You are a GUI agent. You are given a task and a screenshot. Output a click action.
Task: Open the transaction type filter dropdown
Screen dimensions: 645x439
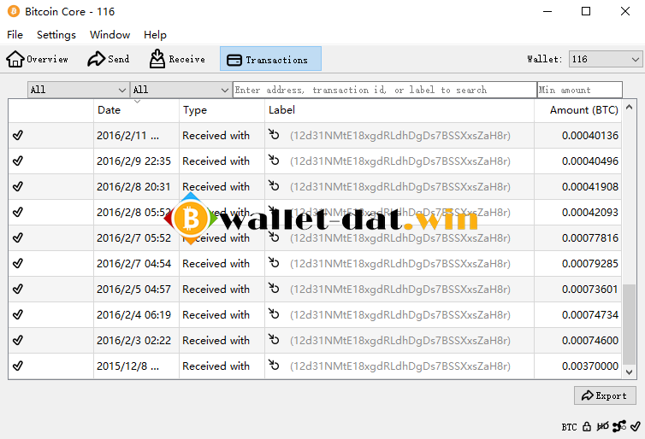pos(180,90)
